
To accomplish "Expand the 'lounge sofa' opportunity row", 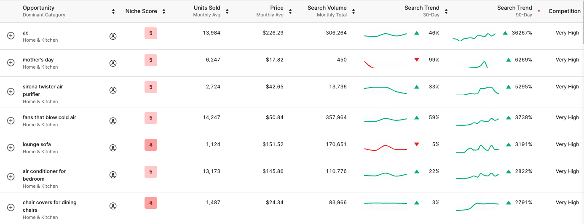I will tap(11, 147).
